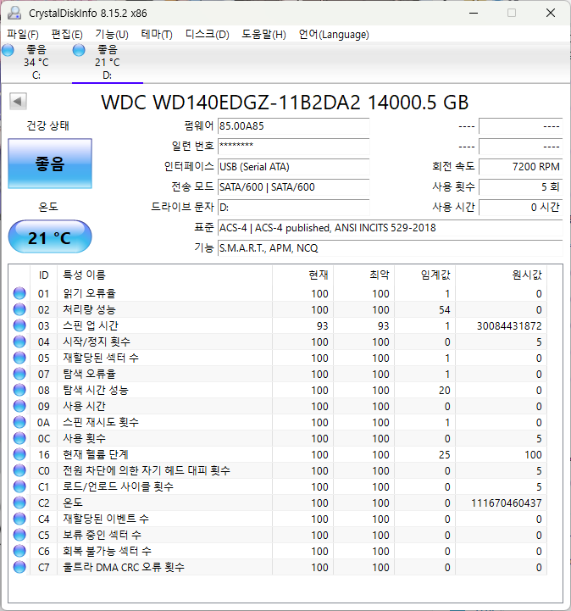
Task: Click status orb for attribute C4 재할당된 이벤트 수
Action: (x=19, y=519)
